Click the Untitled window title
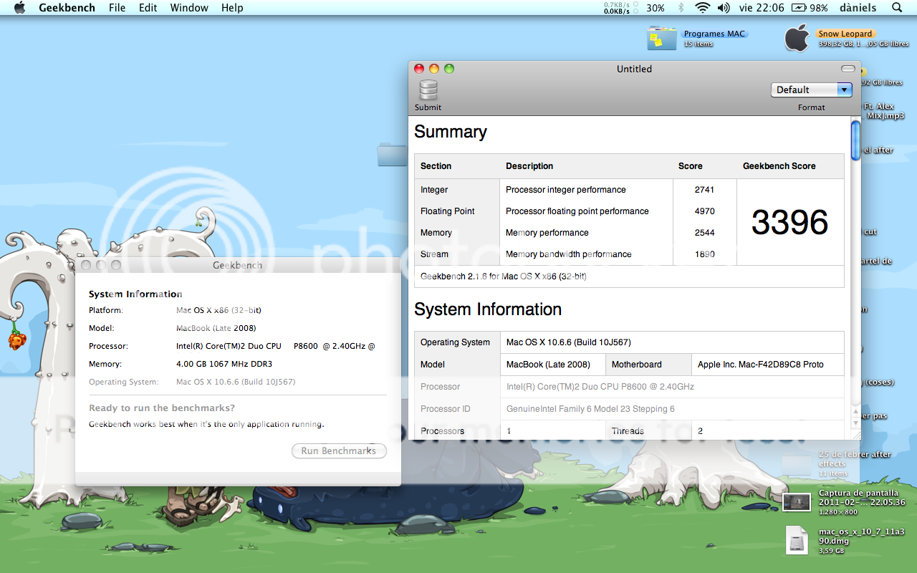This screenshot has width=917, height=573. [634, 69]
